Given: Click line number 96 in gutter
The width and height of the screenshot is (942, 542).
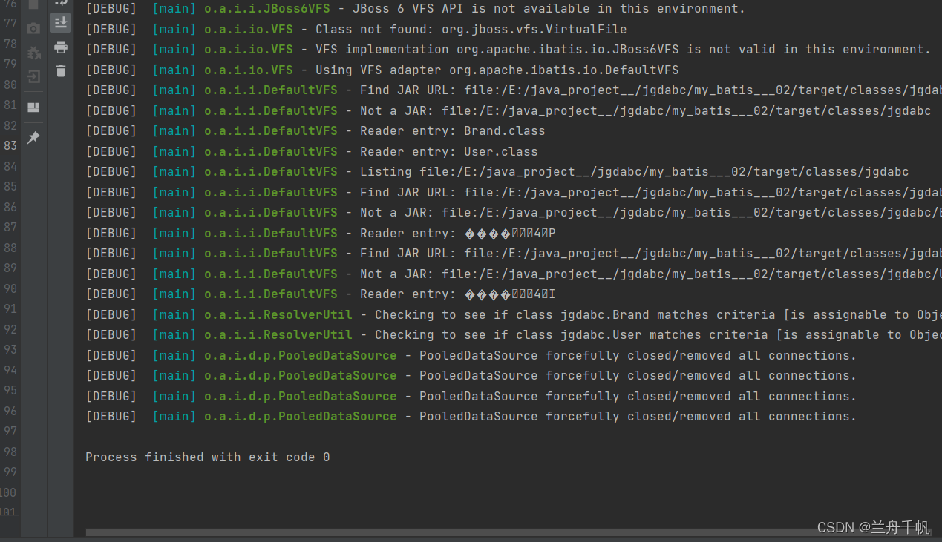Looking at the screenshot, I should (10, 411).
